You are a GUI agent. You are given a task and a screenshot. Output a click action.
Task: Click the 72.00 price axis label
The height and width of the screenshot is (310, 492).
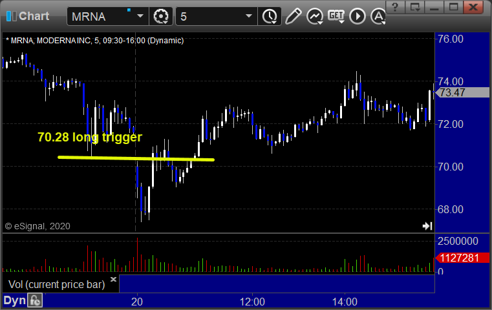click(450, 124)
